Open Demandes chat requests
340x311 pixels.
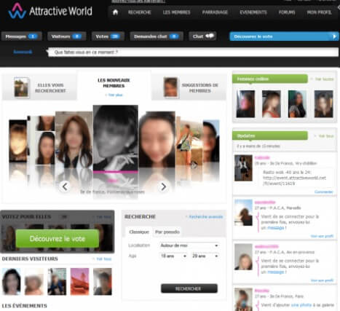point(157,36)
